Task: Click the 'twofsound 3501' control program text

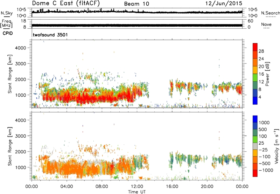Action: [50, 35]
